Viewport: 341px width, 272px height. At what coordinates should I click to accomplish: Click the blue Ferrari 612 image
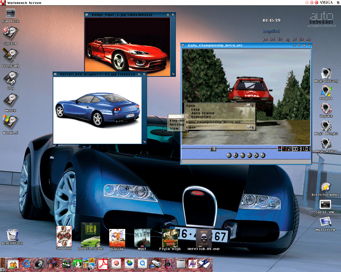[x=97, y=110]
